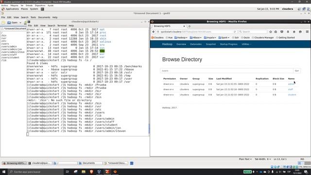Click Windows taskbar search box

click(35, 172)
